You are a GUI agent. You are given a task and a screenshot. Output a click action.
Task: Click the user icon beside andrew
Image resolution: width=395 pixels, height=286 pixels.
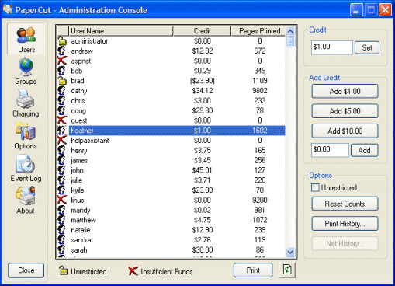coord(61,51)
